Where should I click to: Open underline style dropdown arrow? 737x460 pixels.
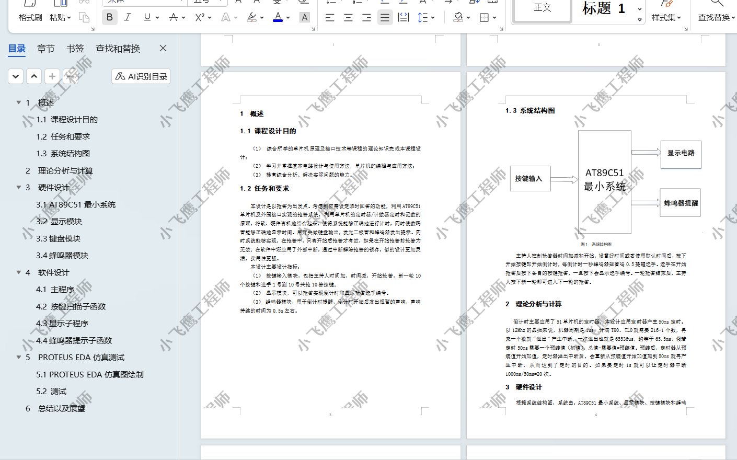pos(157,18)
